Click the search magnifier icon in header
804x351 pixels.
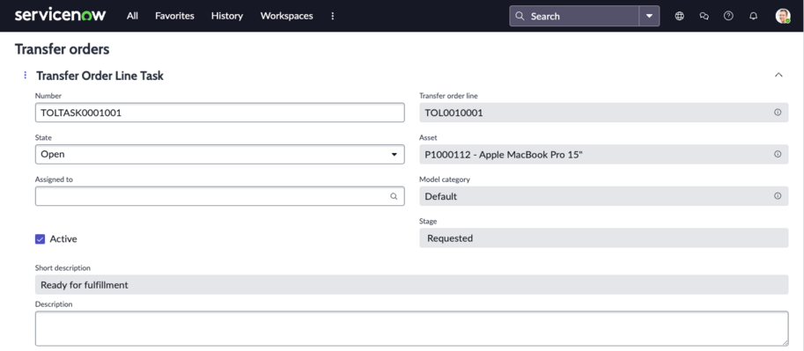(520, 16)
